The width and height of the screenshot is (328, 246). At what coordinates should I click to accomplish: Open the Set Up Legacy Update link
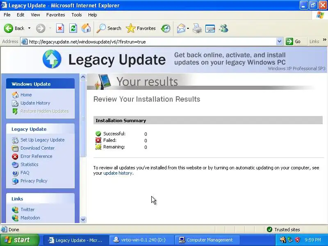(43, 140)
